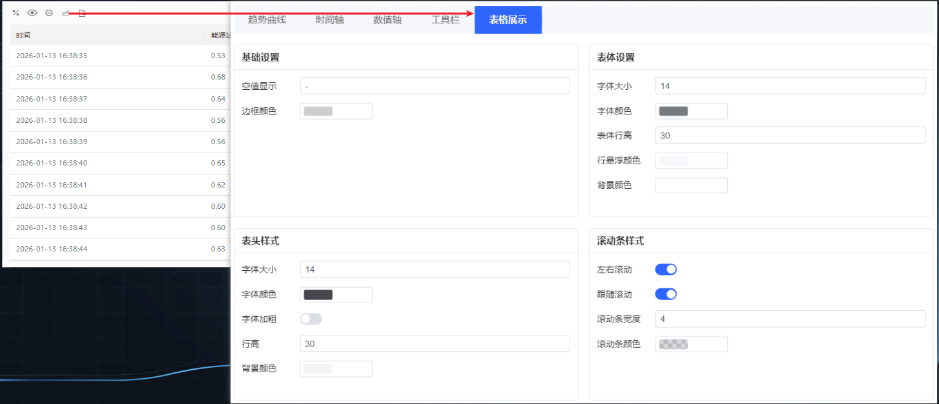The height and width of the screenshot is (404, 939).
Task: Click the eye icon in table toolbar
Action: (x=32, y=13)
